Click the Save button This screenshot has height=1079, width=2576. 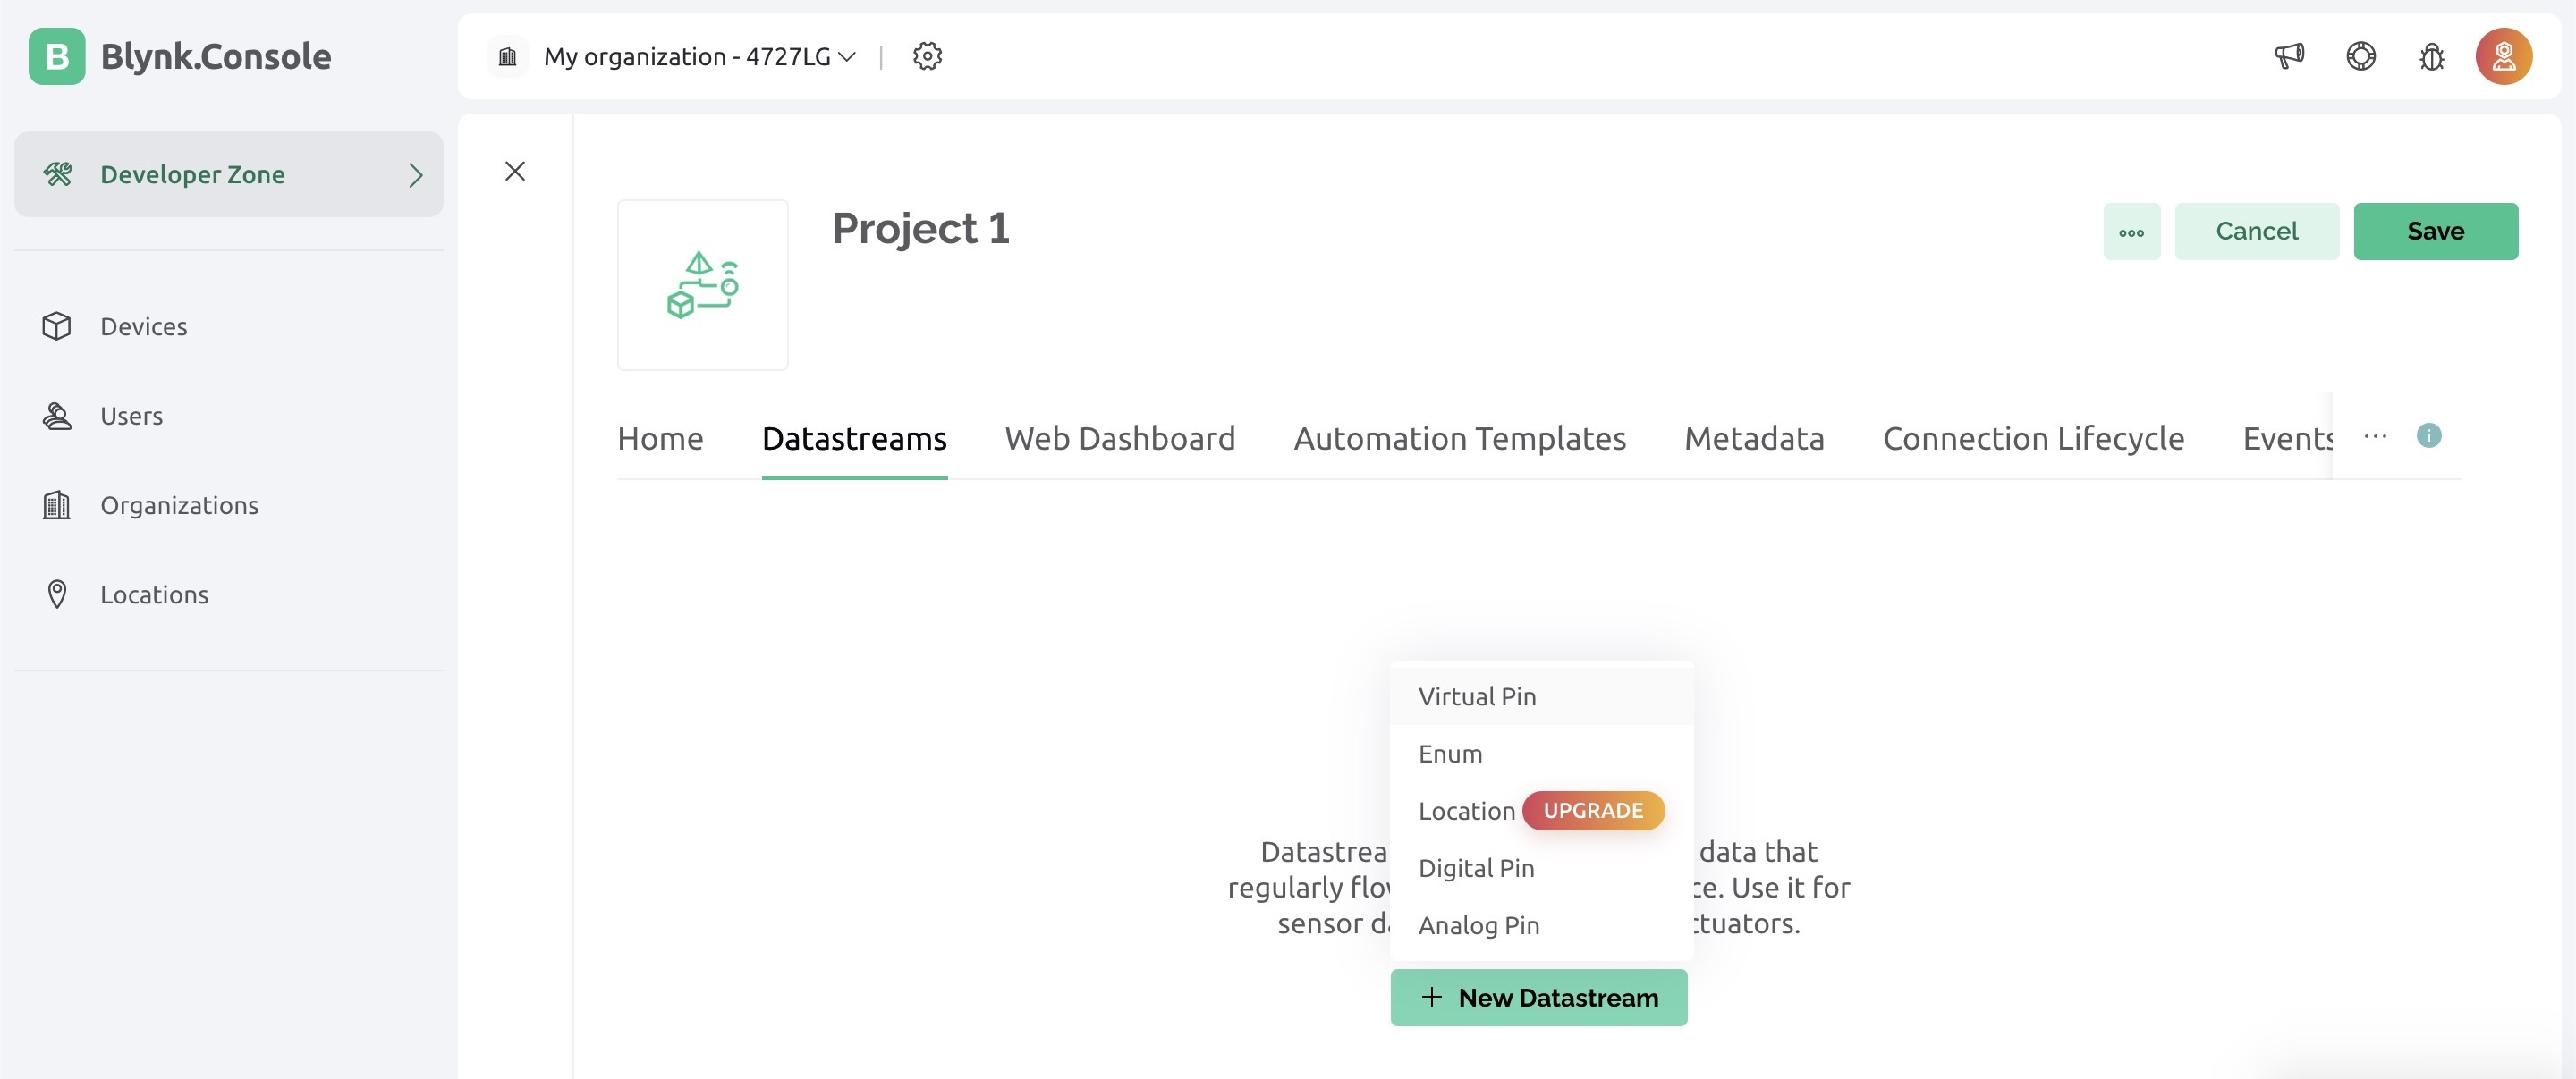click(2436, 230)
